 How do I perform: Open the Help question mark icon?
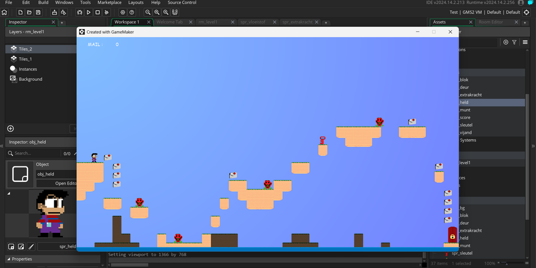click(132, 12)
